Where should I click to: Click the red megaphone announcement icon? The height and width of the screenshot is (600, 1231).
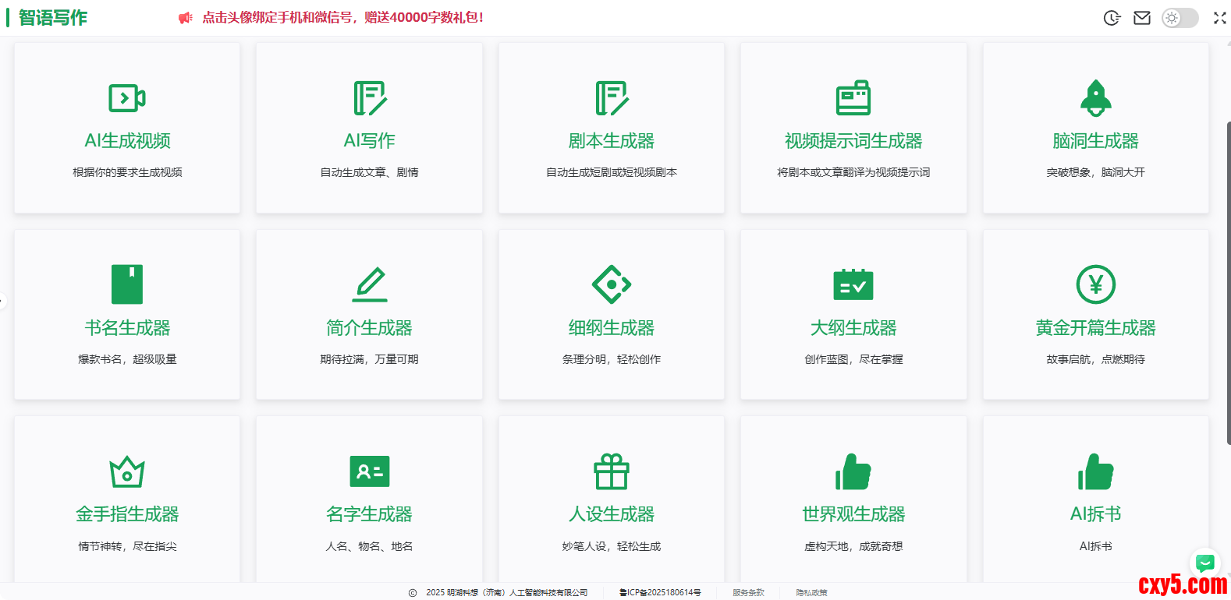coord(185,18)
